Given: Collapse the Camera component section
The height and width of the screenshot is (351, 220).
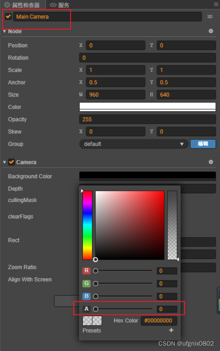Looking at the screenshot, I should pos(4,162).
